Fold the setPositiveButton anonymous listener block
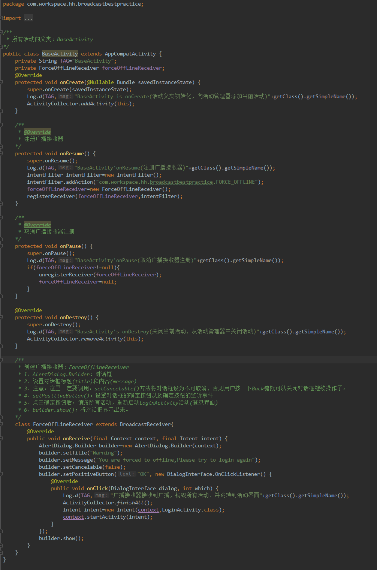Viewport: 377px width, 570px height. pos(1,474)
